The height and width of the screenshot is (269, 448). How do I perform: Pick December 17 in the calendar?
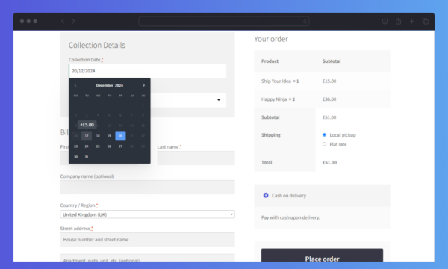(x=87, y=136)
